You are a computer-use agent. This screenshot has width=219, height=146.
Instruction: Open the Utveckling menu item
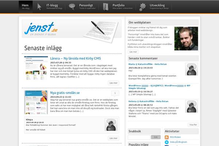pyautogui.click(x=159, y=7)
